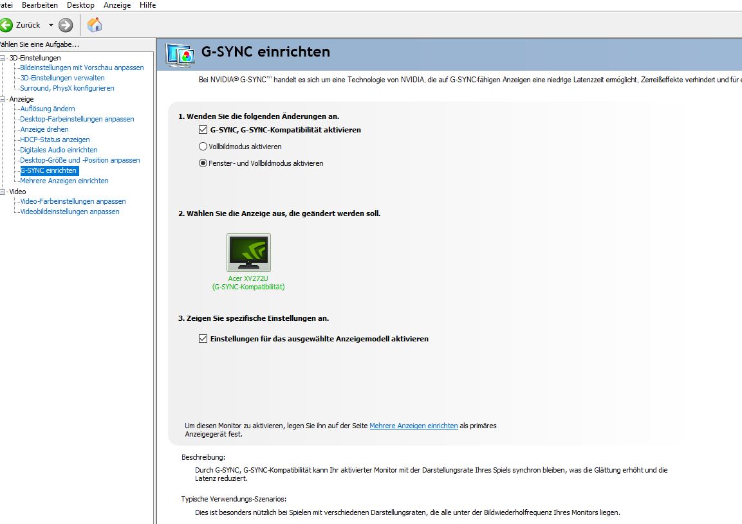Open the Hilfe menu
742x524 pixels.
(147, 5)
